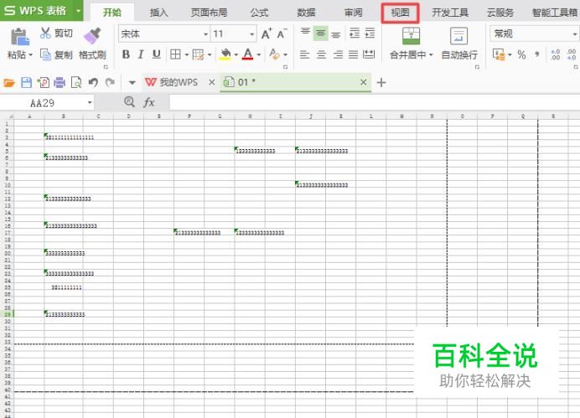Save the document with floppy icon
The width and height of the screenshot is (580, 418).
point(26,82)
